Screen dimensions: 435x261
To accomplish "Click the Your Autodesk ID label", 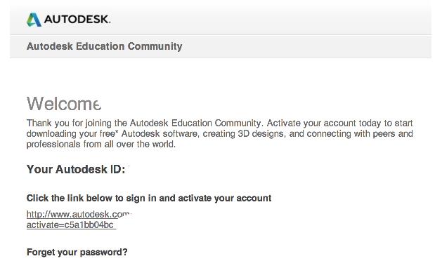I will point(76,169).
